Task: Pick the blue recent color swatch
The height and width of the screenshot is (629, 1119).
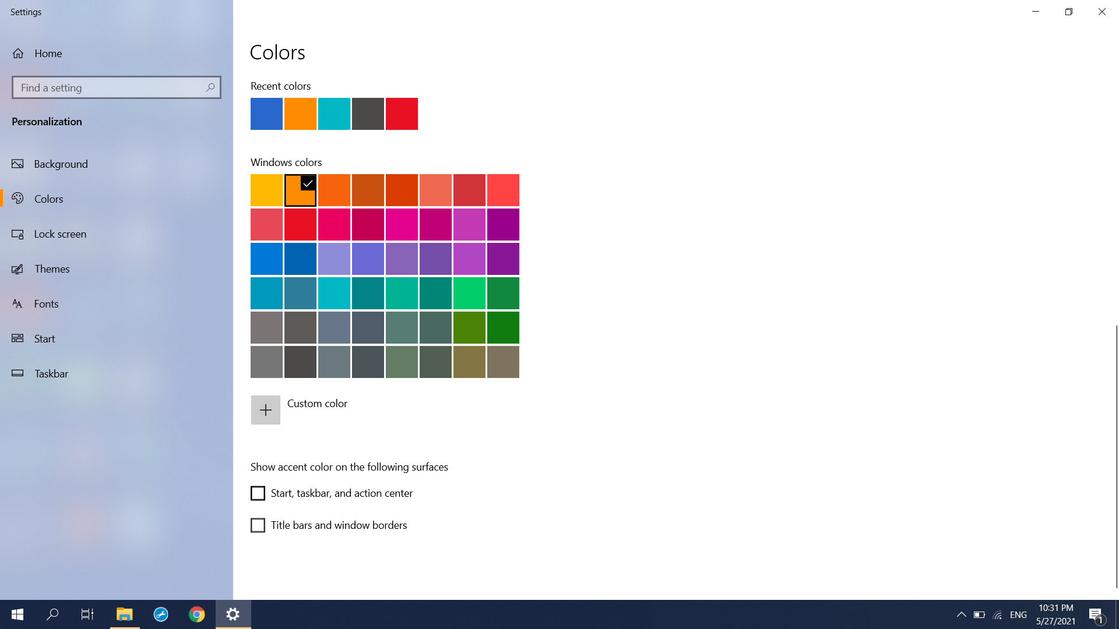Action: pos(266,114)
